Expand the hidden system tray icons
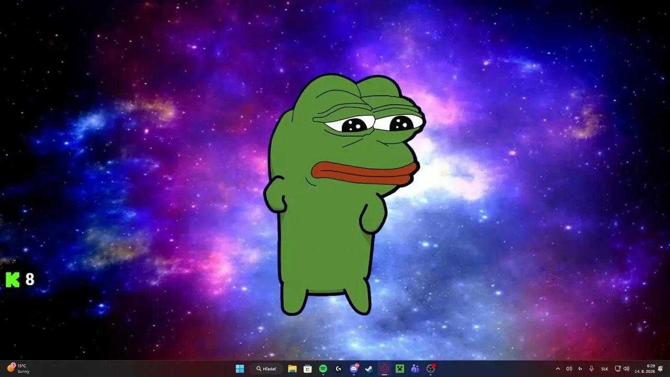The width and height of the screenshot is (670, 377). tap(558, 369)
